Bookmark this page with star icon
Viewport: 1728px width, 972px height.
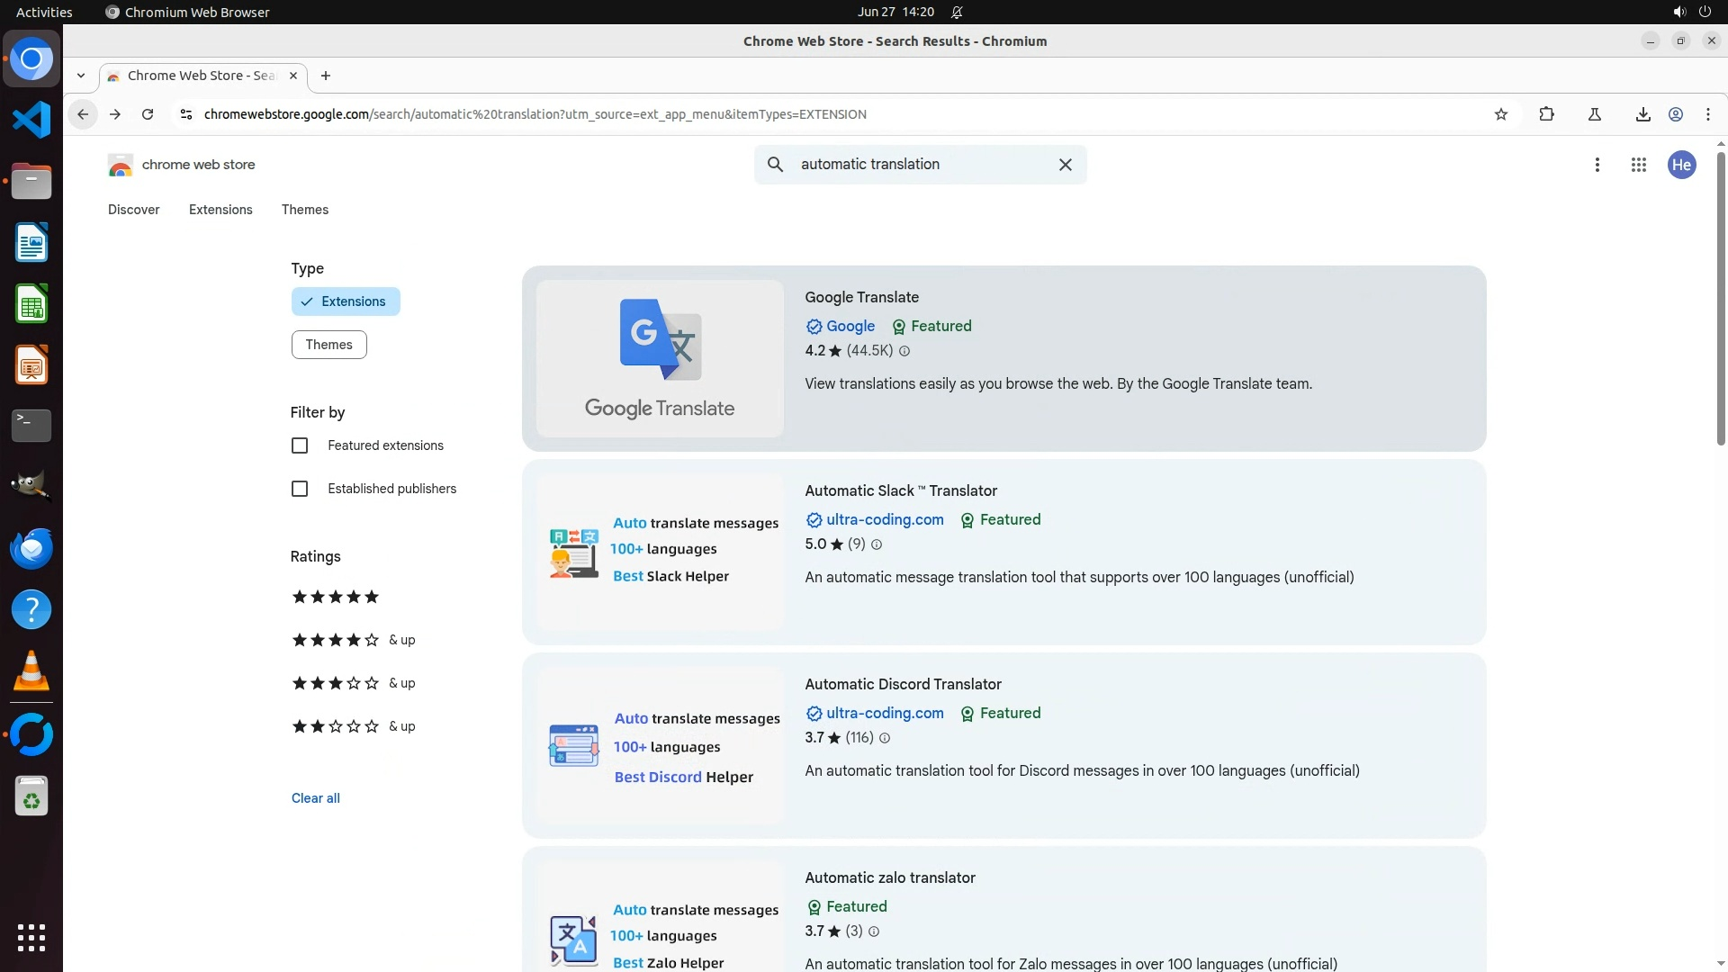(1500, 114)
